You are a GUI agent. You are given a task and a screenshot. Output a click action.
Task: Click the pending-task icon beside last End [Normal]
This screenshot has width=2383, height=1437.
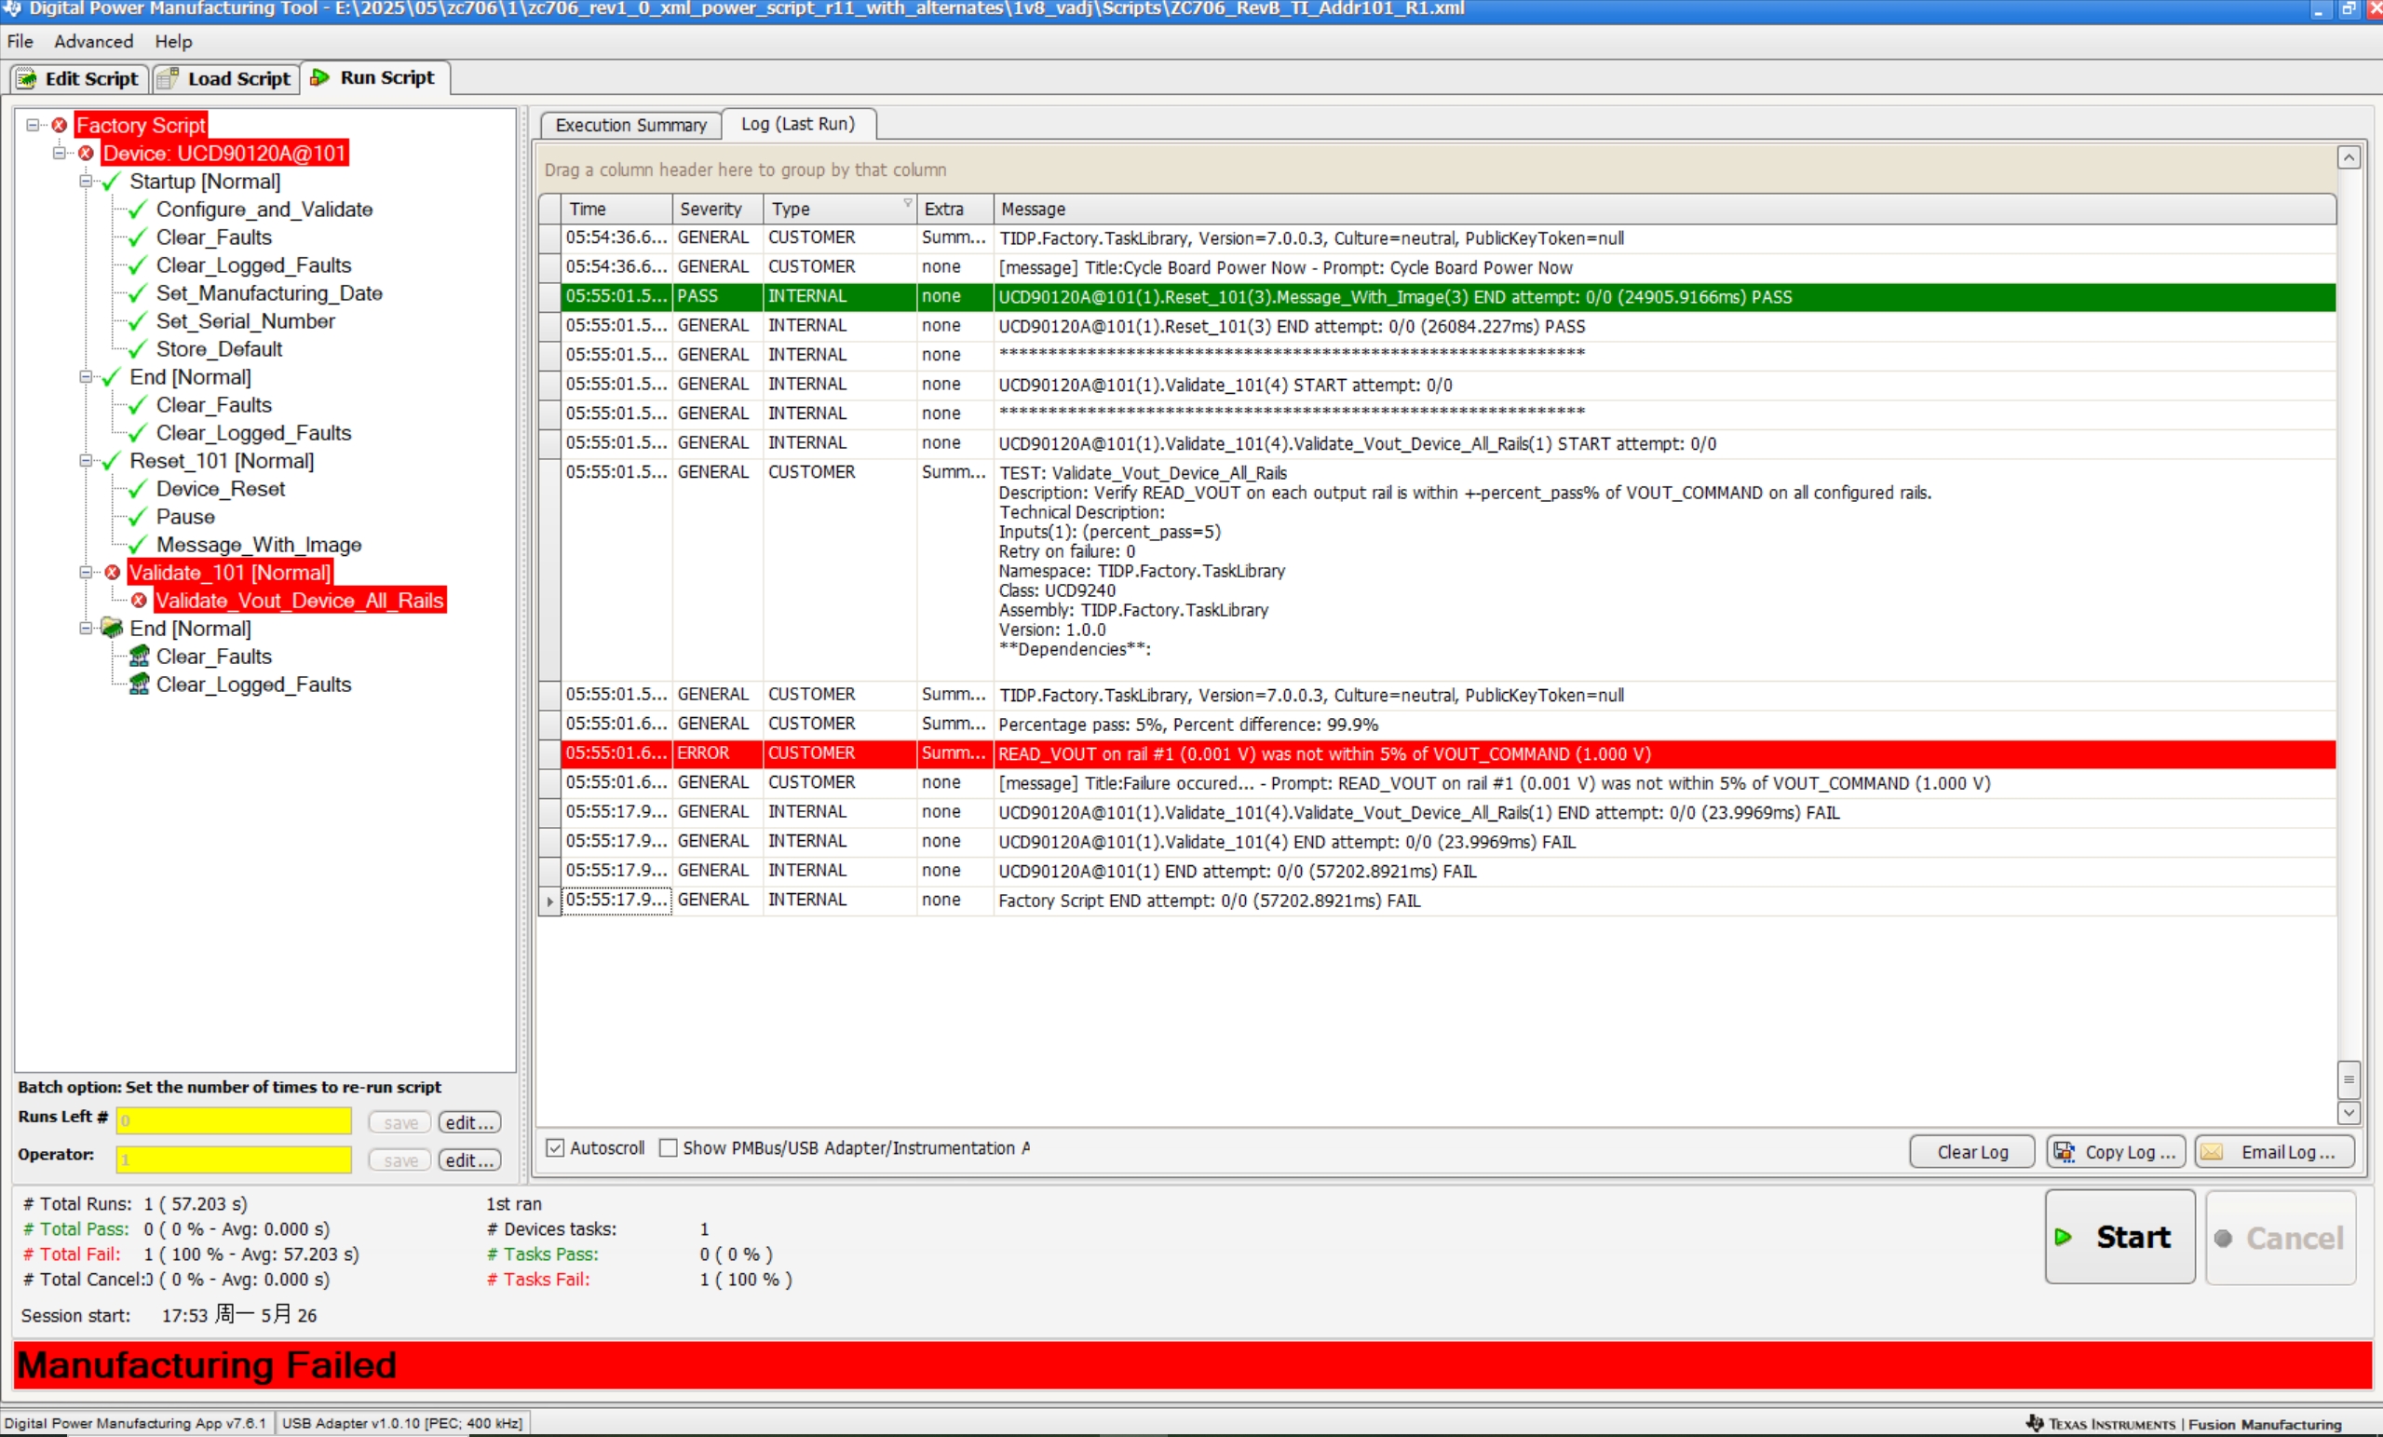112,628
